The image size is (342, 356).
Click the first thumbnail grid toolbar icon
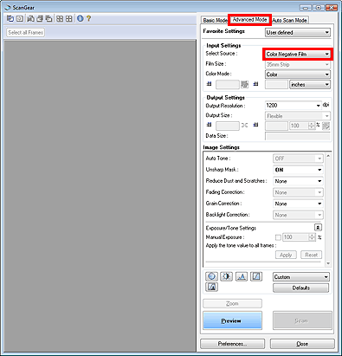(x=60, y=19)
